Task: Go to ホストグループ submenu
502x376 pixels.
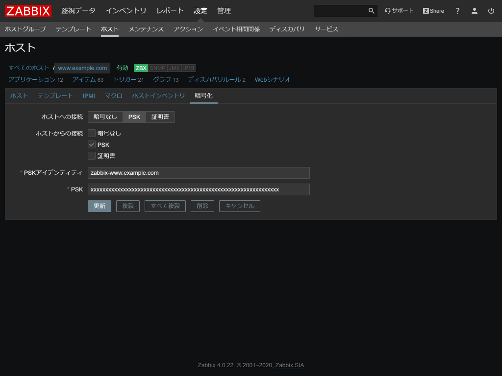Action: tap(25, 29)
